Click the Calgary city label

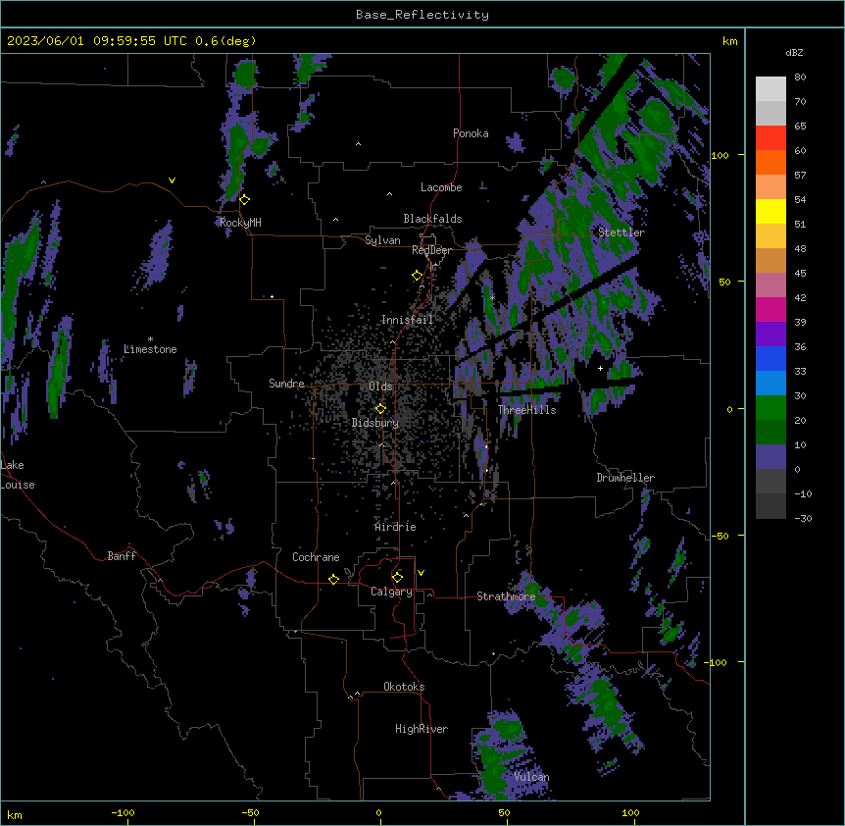(391, 592)
